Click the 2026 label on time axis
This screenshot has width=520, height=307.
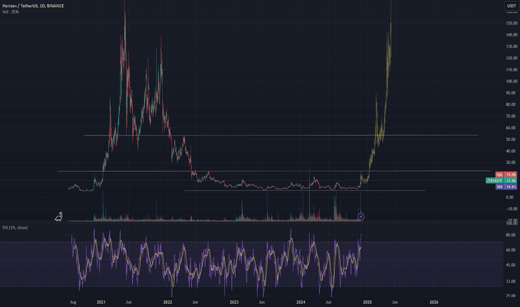[434, 302]
